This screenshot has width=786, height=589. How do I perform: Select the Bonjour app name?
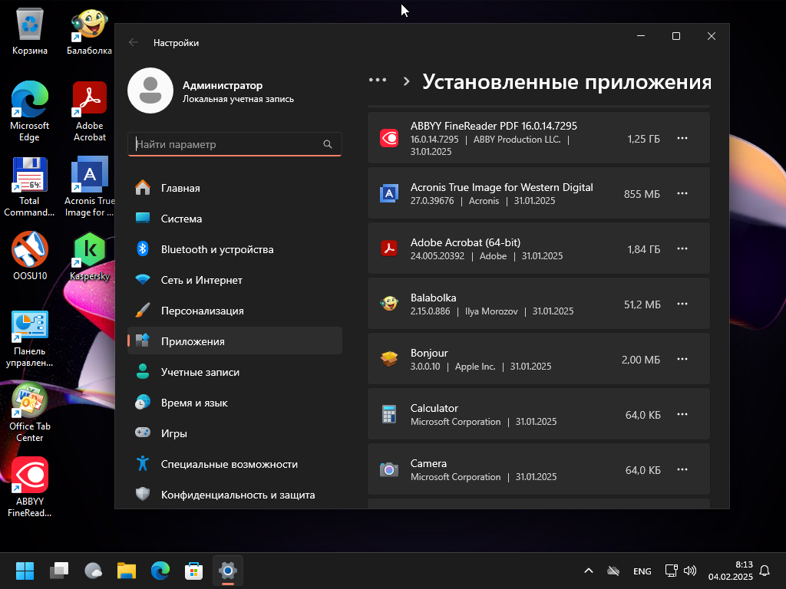pyautogui.click(x=429, y=353)
